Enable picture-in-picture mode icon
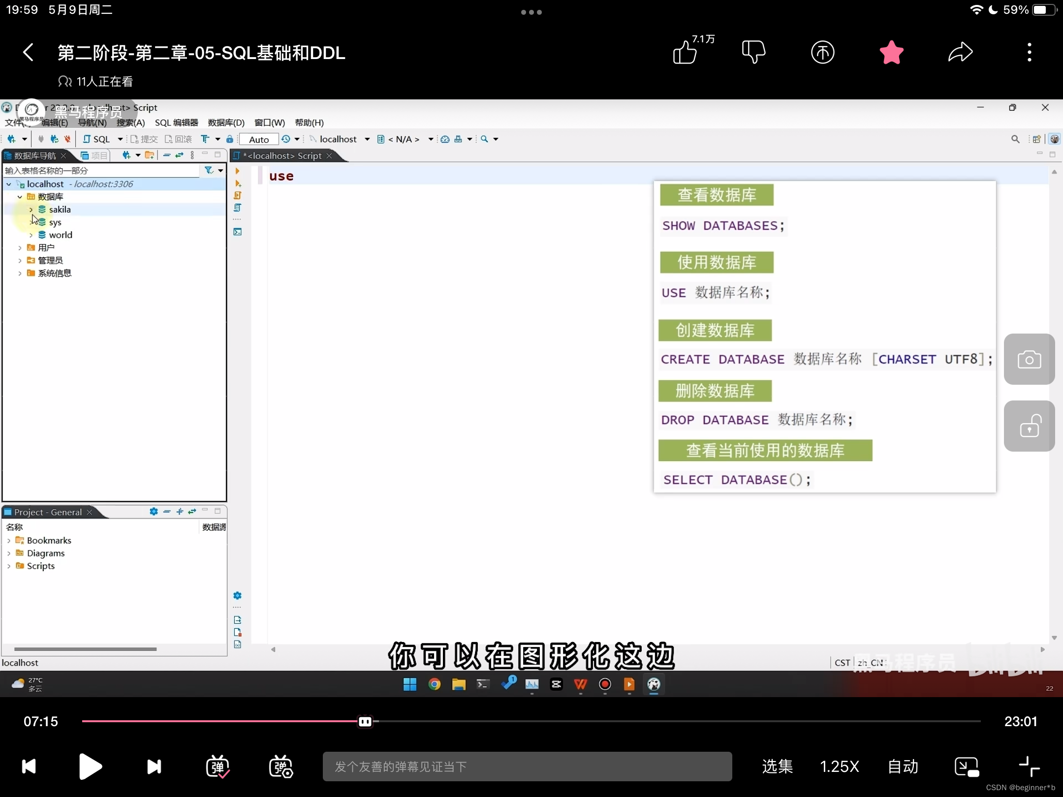Screen dimensions: 1063x797 click(967, 766)
